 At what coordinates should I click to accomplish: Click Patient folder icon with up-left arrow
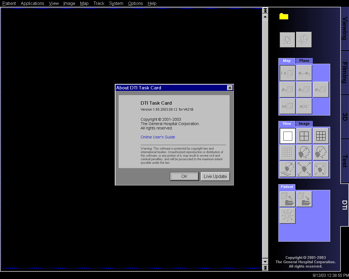click(287, 199)
